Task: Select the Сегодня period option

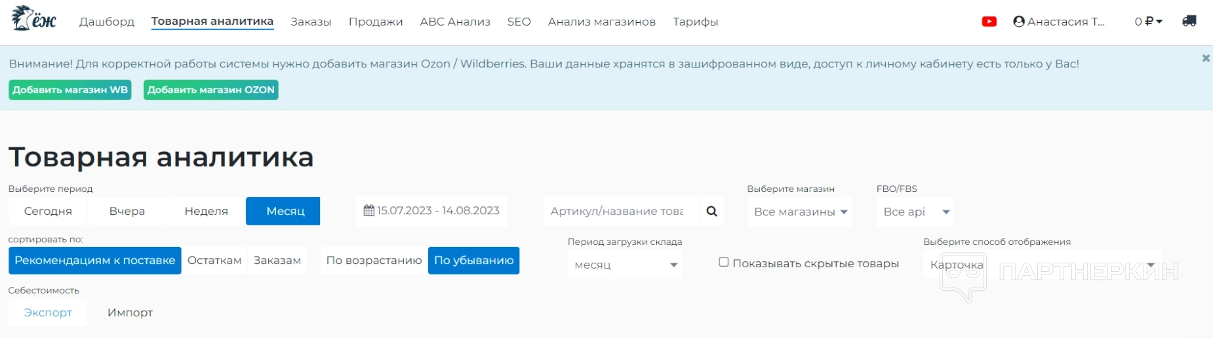Action: (x=48, y=212)
